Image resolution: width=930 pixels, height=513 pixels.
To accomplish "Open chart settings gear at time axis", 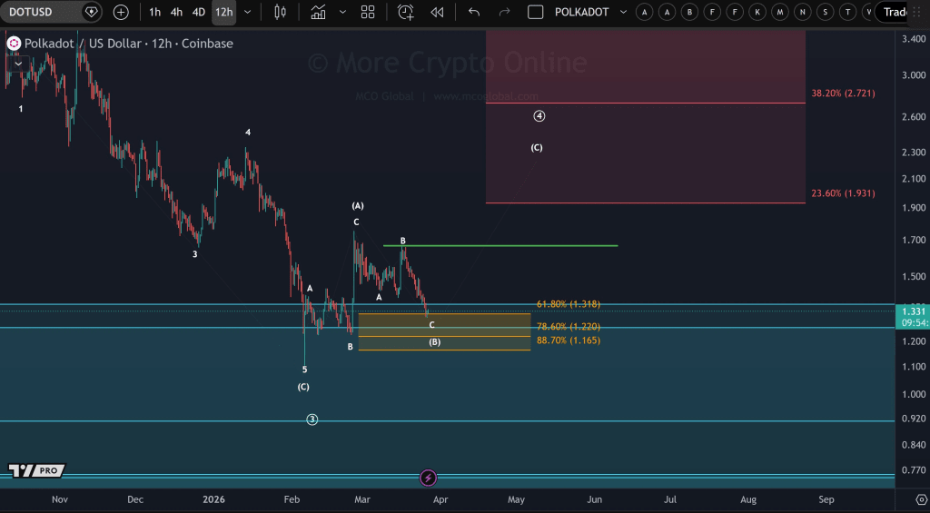I will pos(921,499).
